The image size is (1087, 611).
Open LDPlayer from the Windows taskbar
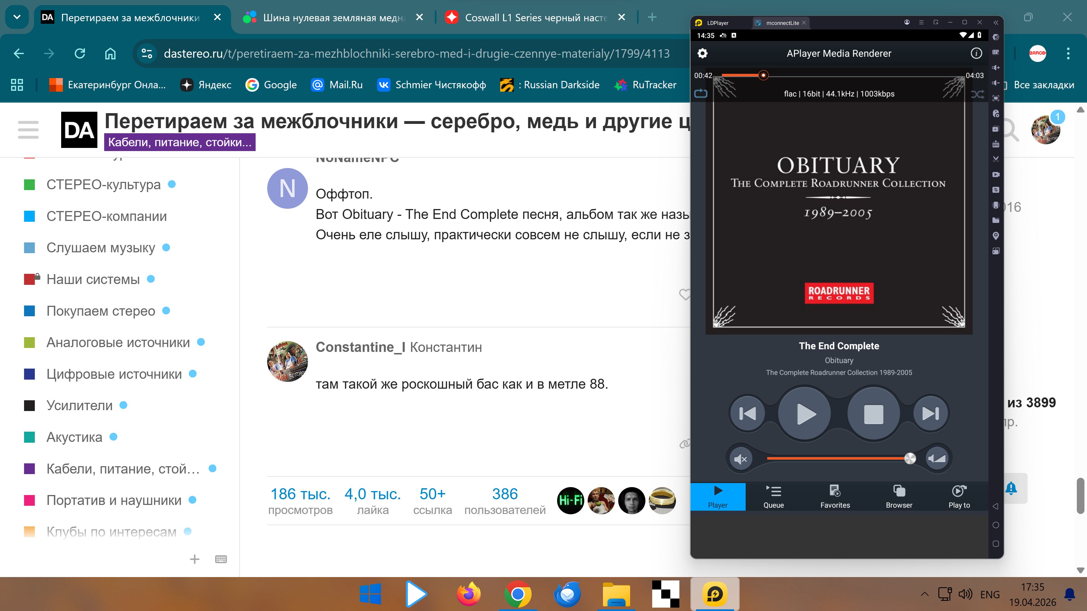pos(714,594)
